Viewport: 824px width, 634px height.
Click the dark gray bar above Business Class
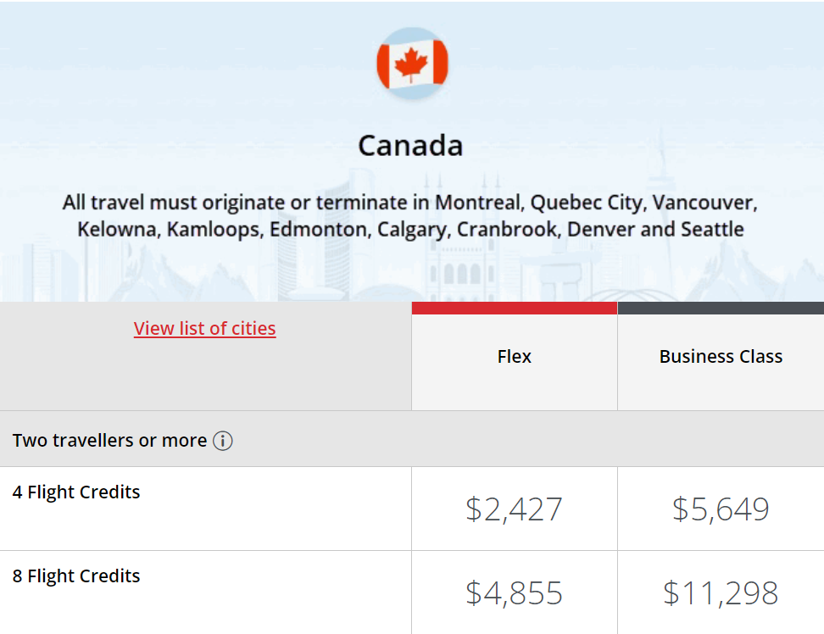pos(721,309)
